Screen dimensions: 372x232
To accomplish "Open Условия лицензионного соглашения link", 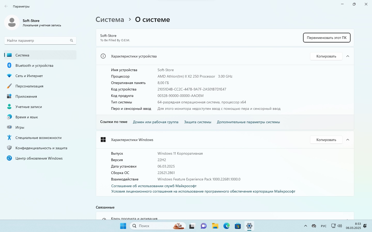I will point(203,191).
